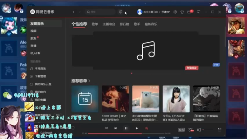Open 本地音乐 in sidebar
Image resolution: width=247 pixels, height=139 pixels.
click(x=38, y=69)
